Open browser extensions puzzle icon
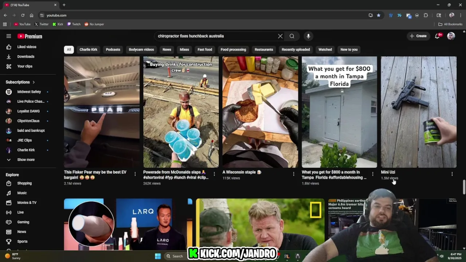The width and height of the screenshot is (466, 262). point(426,15)
